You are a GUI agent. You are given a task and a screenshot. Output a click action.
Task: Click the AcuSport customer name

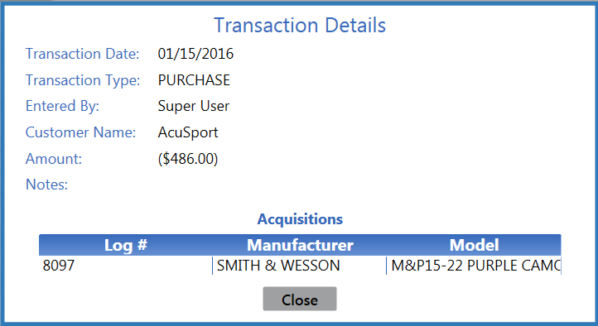tap(188, 132)
